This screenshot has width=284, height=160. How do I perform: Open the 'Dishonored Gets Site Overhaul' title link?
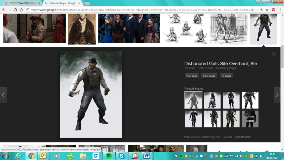pyautogui.click(x=223, y=64)
